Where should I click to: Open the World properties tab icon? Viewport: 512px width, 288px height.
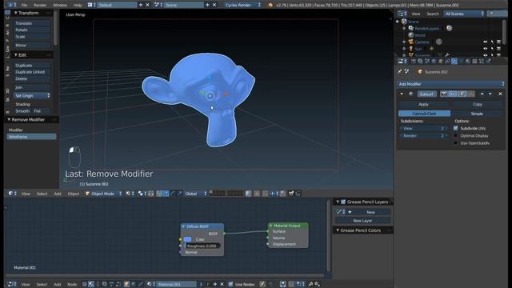434,62
